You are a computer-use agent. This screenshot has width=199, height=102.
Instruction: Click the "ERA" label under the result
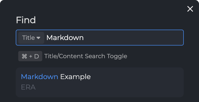coord(28,87)
